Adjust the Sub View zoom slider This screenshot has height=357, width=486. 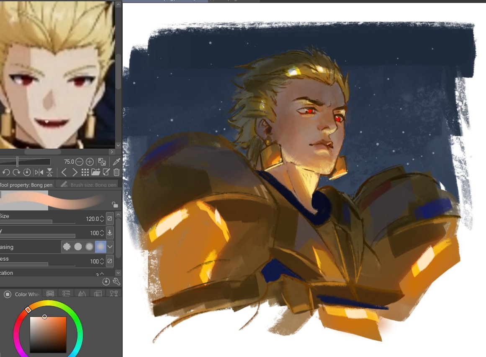pos(25,161)
